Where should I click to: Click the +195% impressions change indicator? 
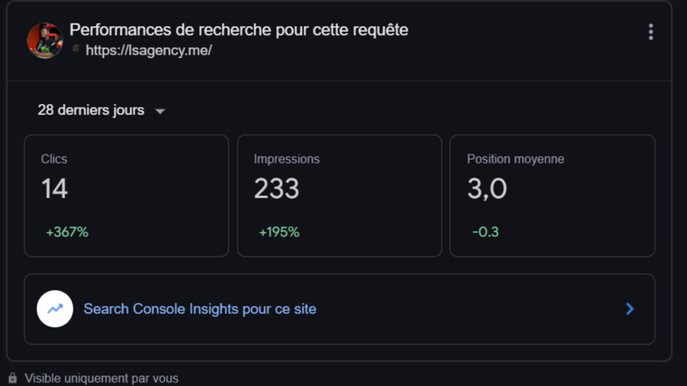click(278, 232)
